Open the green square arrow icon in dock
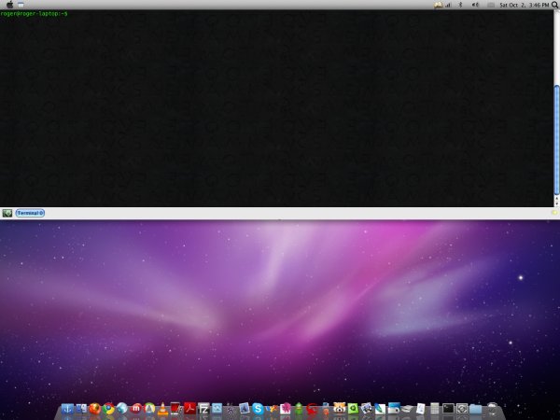Screen dimensions: 560x420 353,408
